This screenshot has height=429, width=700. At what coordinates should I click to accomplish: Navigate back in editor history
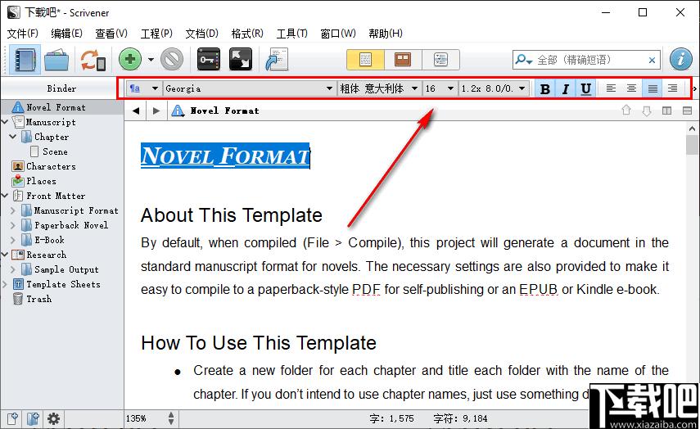(x=136, y=111)
